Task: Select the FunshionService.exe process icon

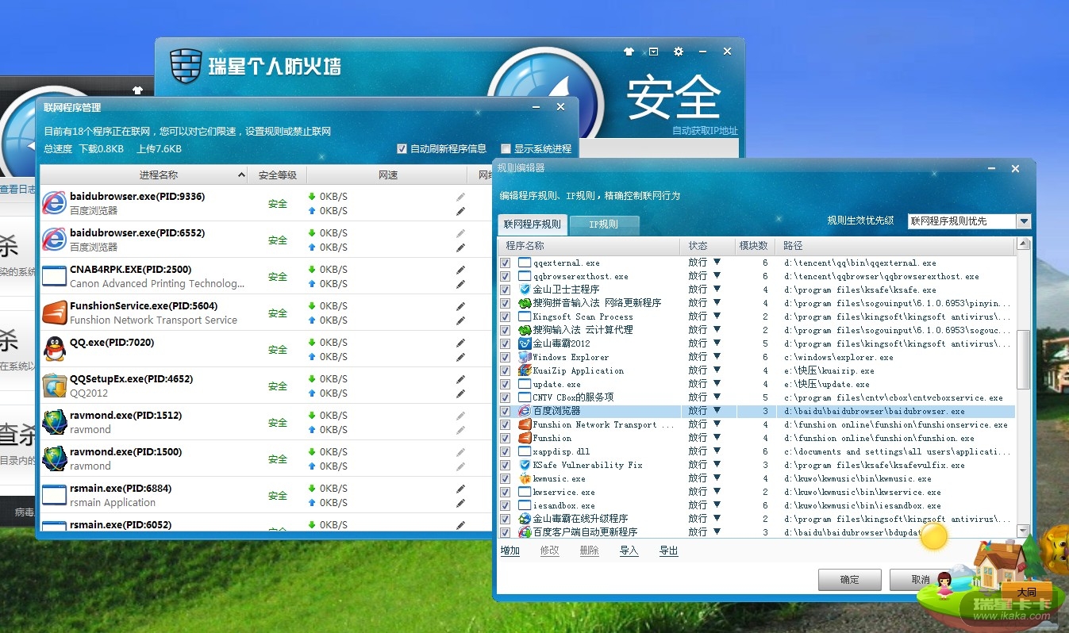Action: (54, 313)
